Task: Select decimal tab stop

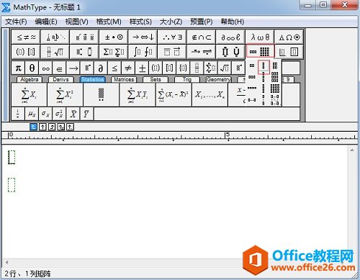Action: click(70, 127)
